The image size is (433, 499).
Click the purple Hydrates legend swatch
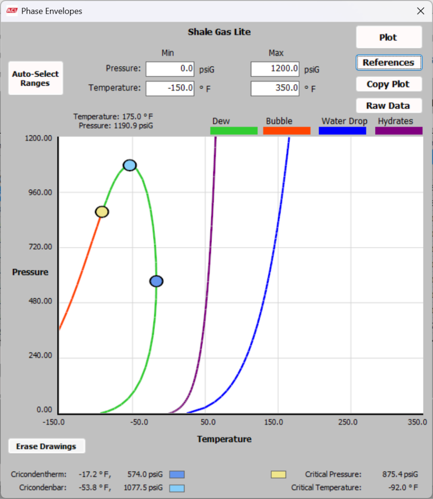tap(398, 131)
